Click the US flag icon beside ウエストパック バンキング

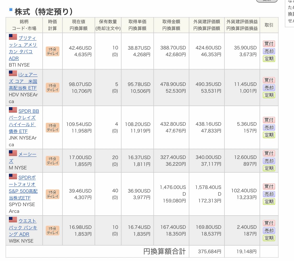click(x=13, y=220)
